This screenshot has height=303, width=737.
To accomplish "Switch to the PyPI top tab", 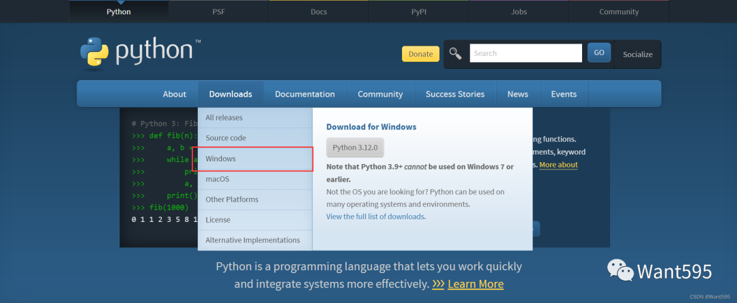I will click(418, 12).
